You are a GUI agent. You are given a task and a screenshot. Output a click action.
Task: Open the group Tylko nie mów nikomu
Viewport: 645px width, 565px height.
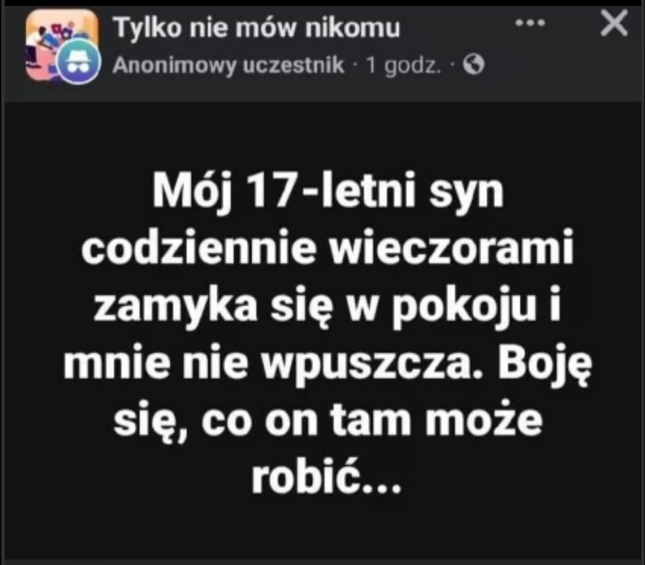click(x=256, y=28)
